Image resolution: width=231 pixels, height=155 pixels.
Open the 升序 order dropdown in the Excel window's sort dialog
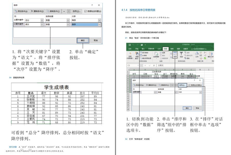pyautogui.click(x=200, y=92)
